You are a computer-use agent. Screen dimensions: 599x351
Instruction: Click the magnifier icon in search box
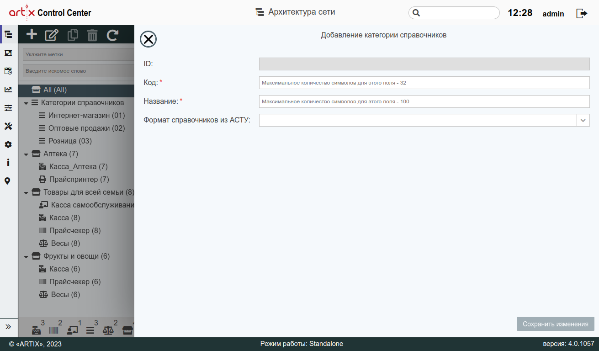point(416,13)
